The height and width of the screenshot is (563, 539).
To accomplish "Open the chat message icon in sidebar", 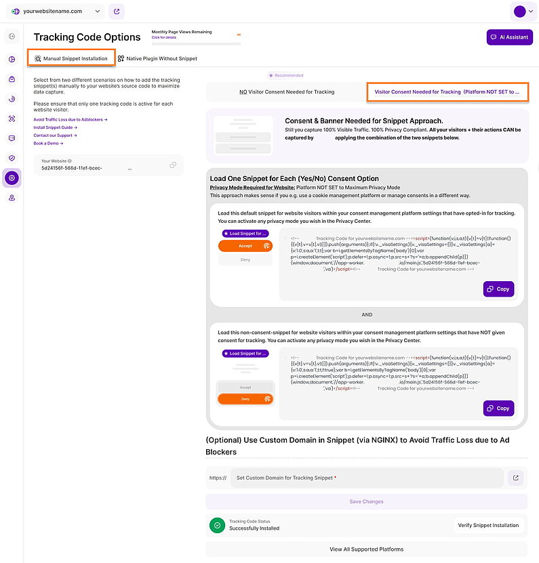I will 12,138.
